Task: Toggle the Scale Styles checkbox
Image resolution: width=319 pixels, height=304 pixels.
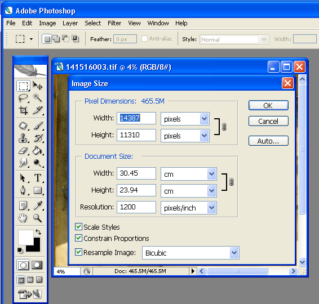Action: (x=78, y=226)
